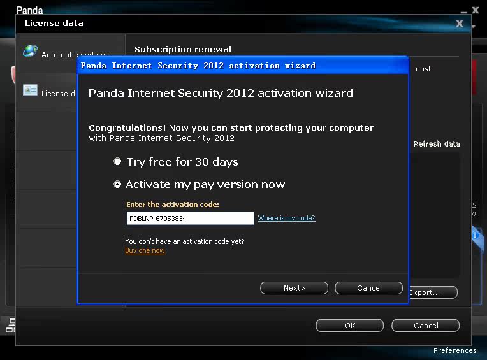Click Cancel in the License data window
Image resolution: width=487 pixels, height=360 pixels.
tap(426, 326)
